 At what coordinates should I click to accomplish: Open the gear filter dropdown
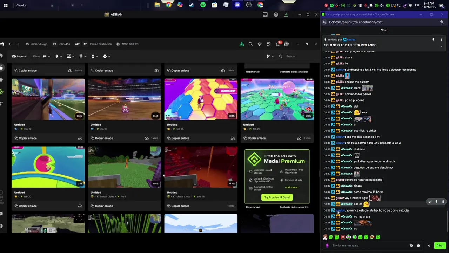click(106, 56)
